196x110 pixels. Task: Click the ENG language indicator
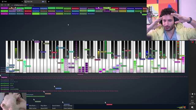(x=192, y=97)
